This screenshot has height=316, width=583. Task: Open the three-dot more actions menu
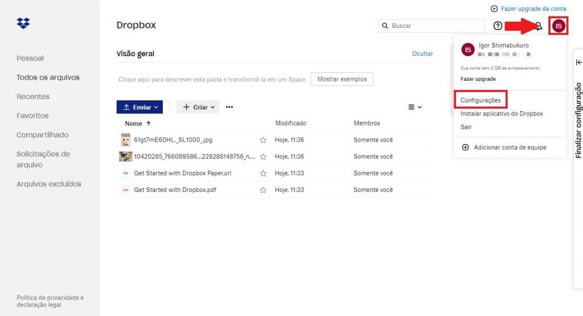click(x=229, y=107)
